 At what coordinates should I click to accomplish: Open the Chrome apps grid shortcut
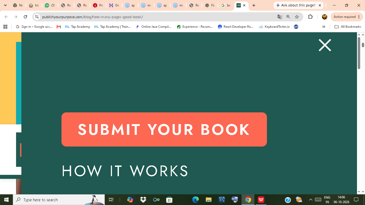coord(5,27)
